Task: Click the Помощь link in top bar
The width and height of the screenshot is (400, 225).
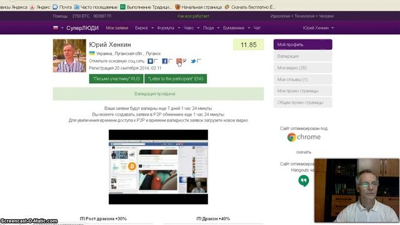Action: (60, 16)
